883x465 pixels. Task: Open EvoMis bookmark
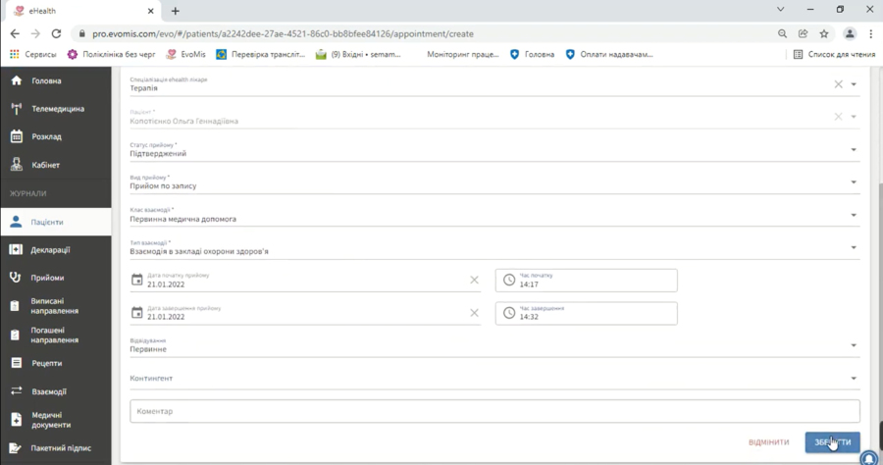(185, 55)
